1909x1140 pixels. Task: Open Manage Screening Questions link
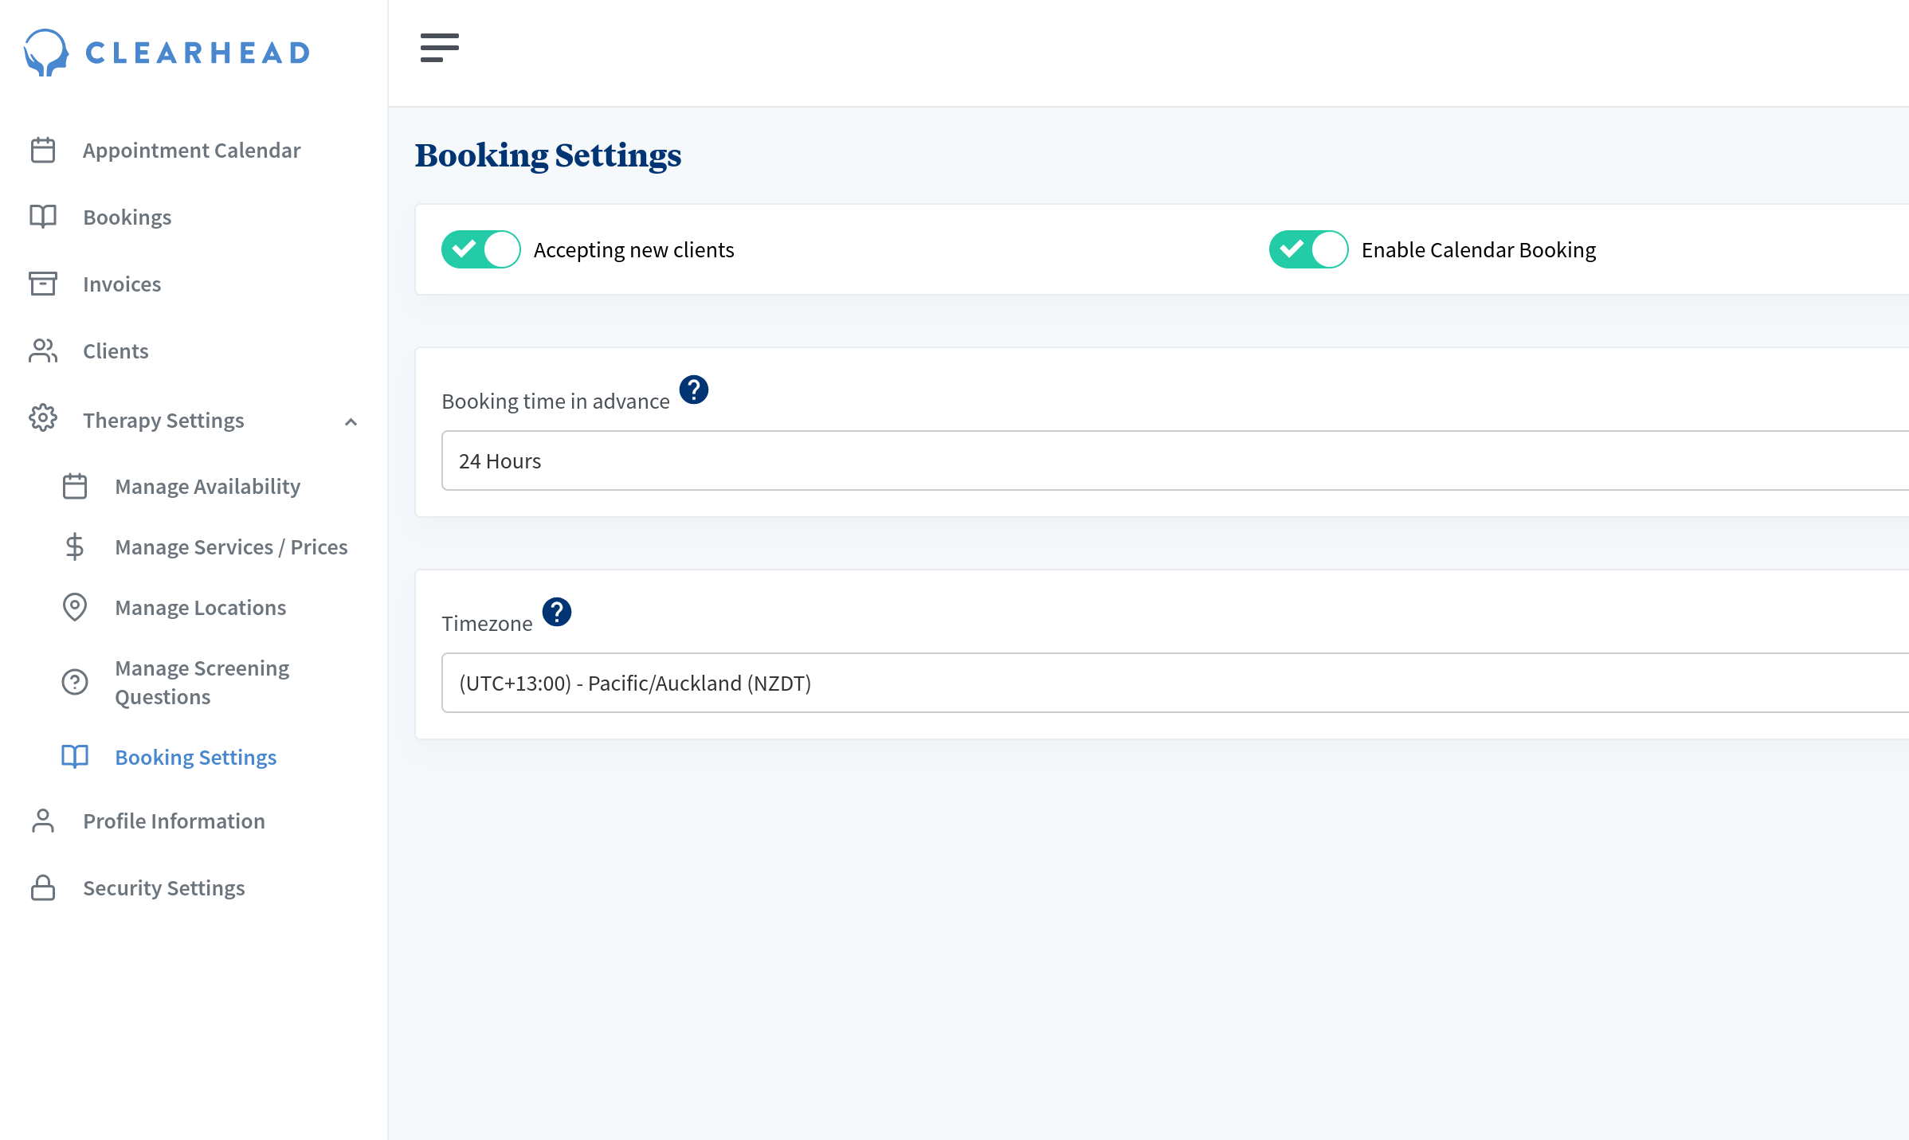[202, 682]
